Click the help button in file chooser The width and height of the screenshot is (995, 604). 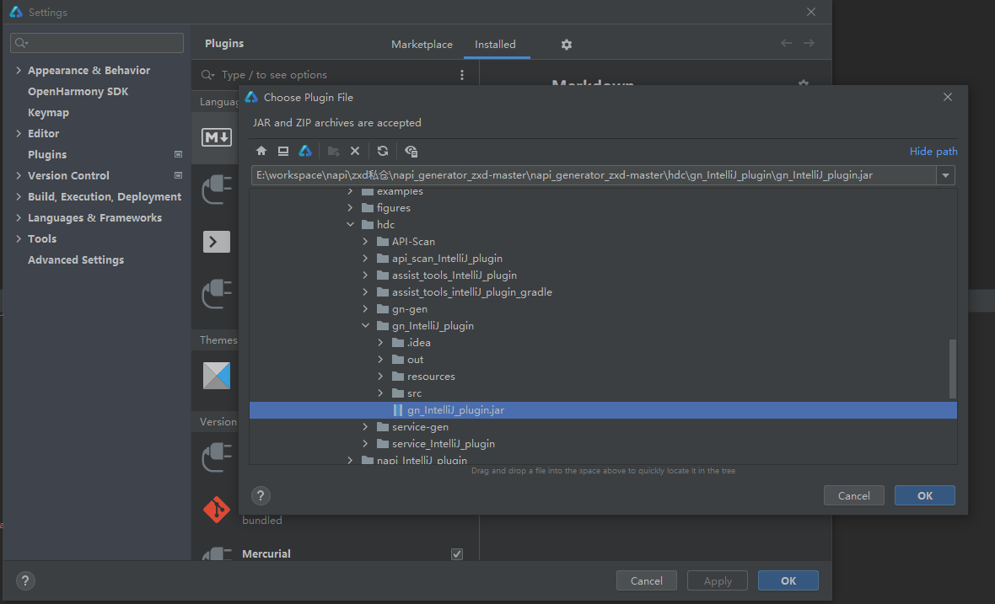(x=261, y=495)
